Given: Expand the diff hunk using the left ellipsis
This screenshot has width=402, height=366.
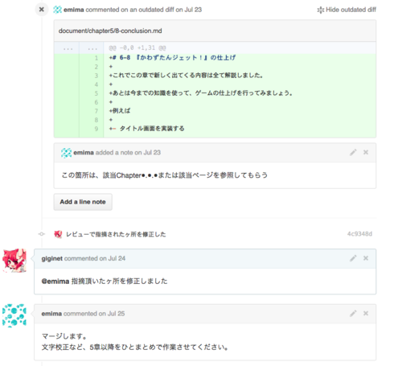Looking at the screenshot, I should [x=68, y=48].
